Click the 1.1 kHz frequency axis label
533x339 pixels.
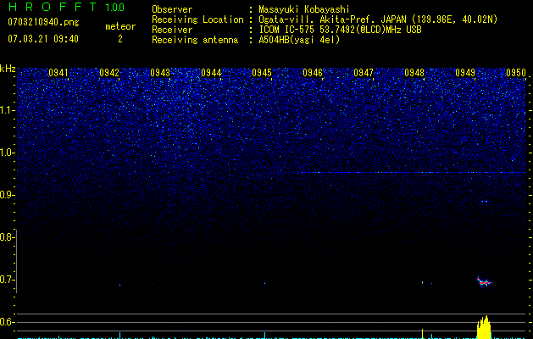[x=7, y=110]
